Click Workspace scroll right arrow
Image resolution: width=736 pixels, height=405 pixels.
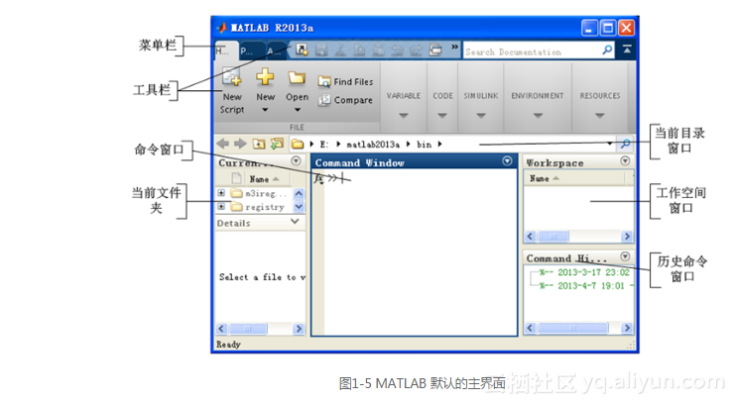[x=627, y=237]
